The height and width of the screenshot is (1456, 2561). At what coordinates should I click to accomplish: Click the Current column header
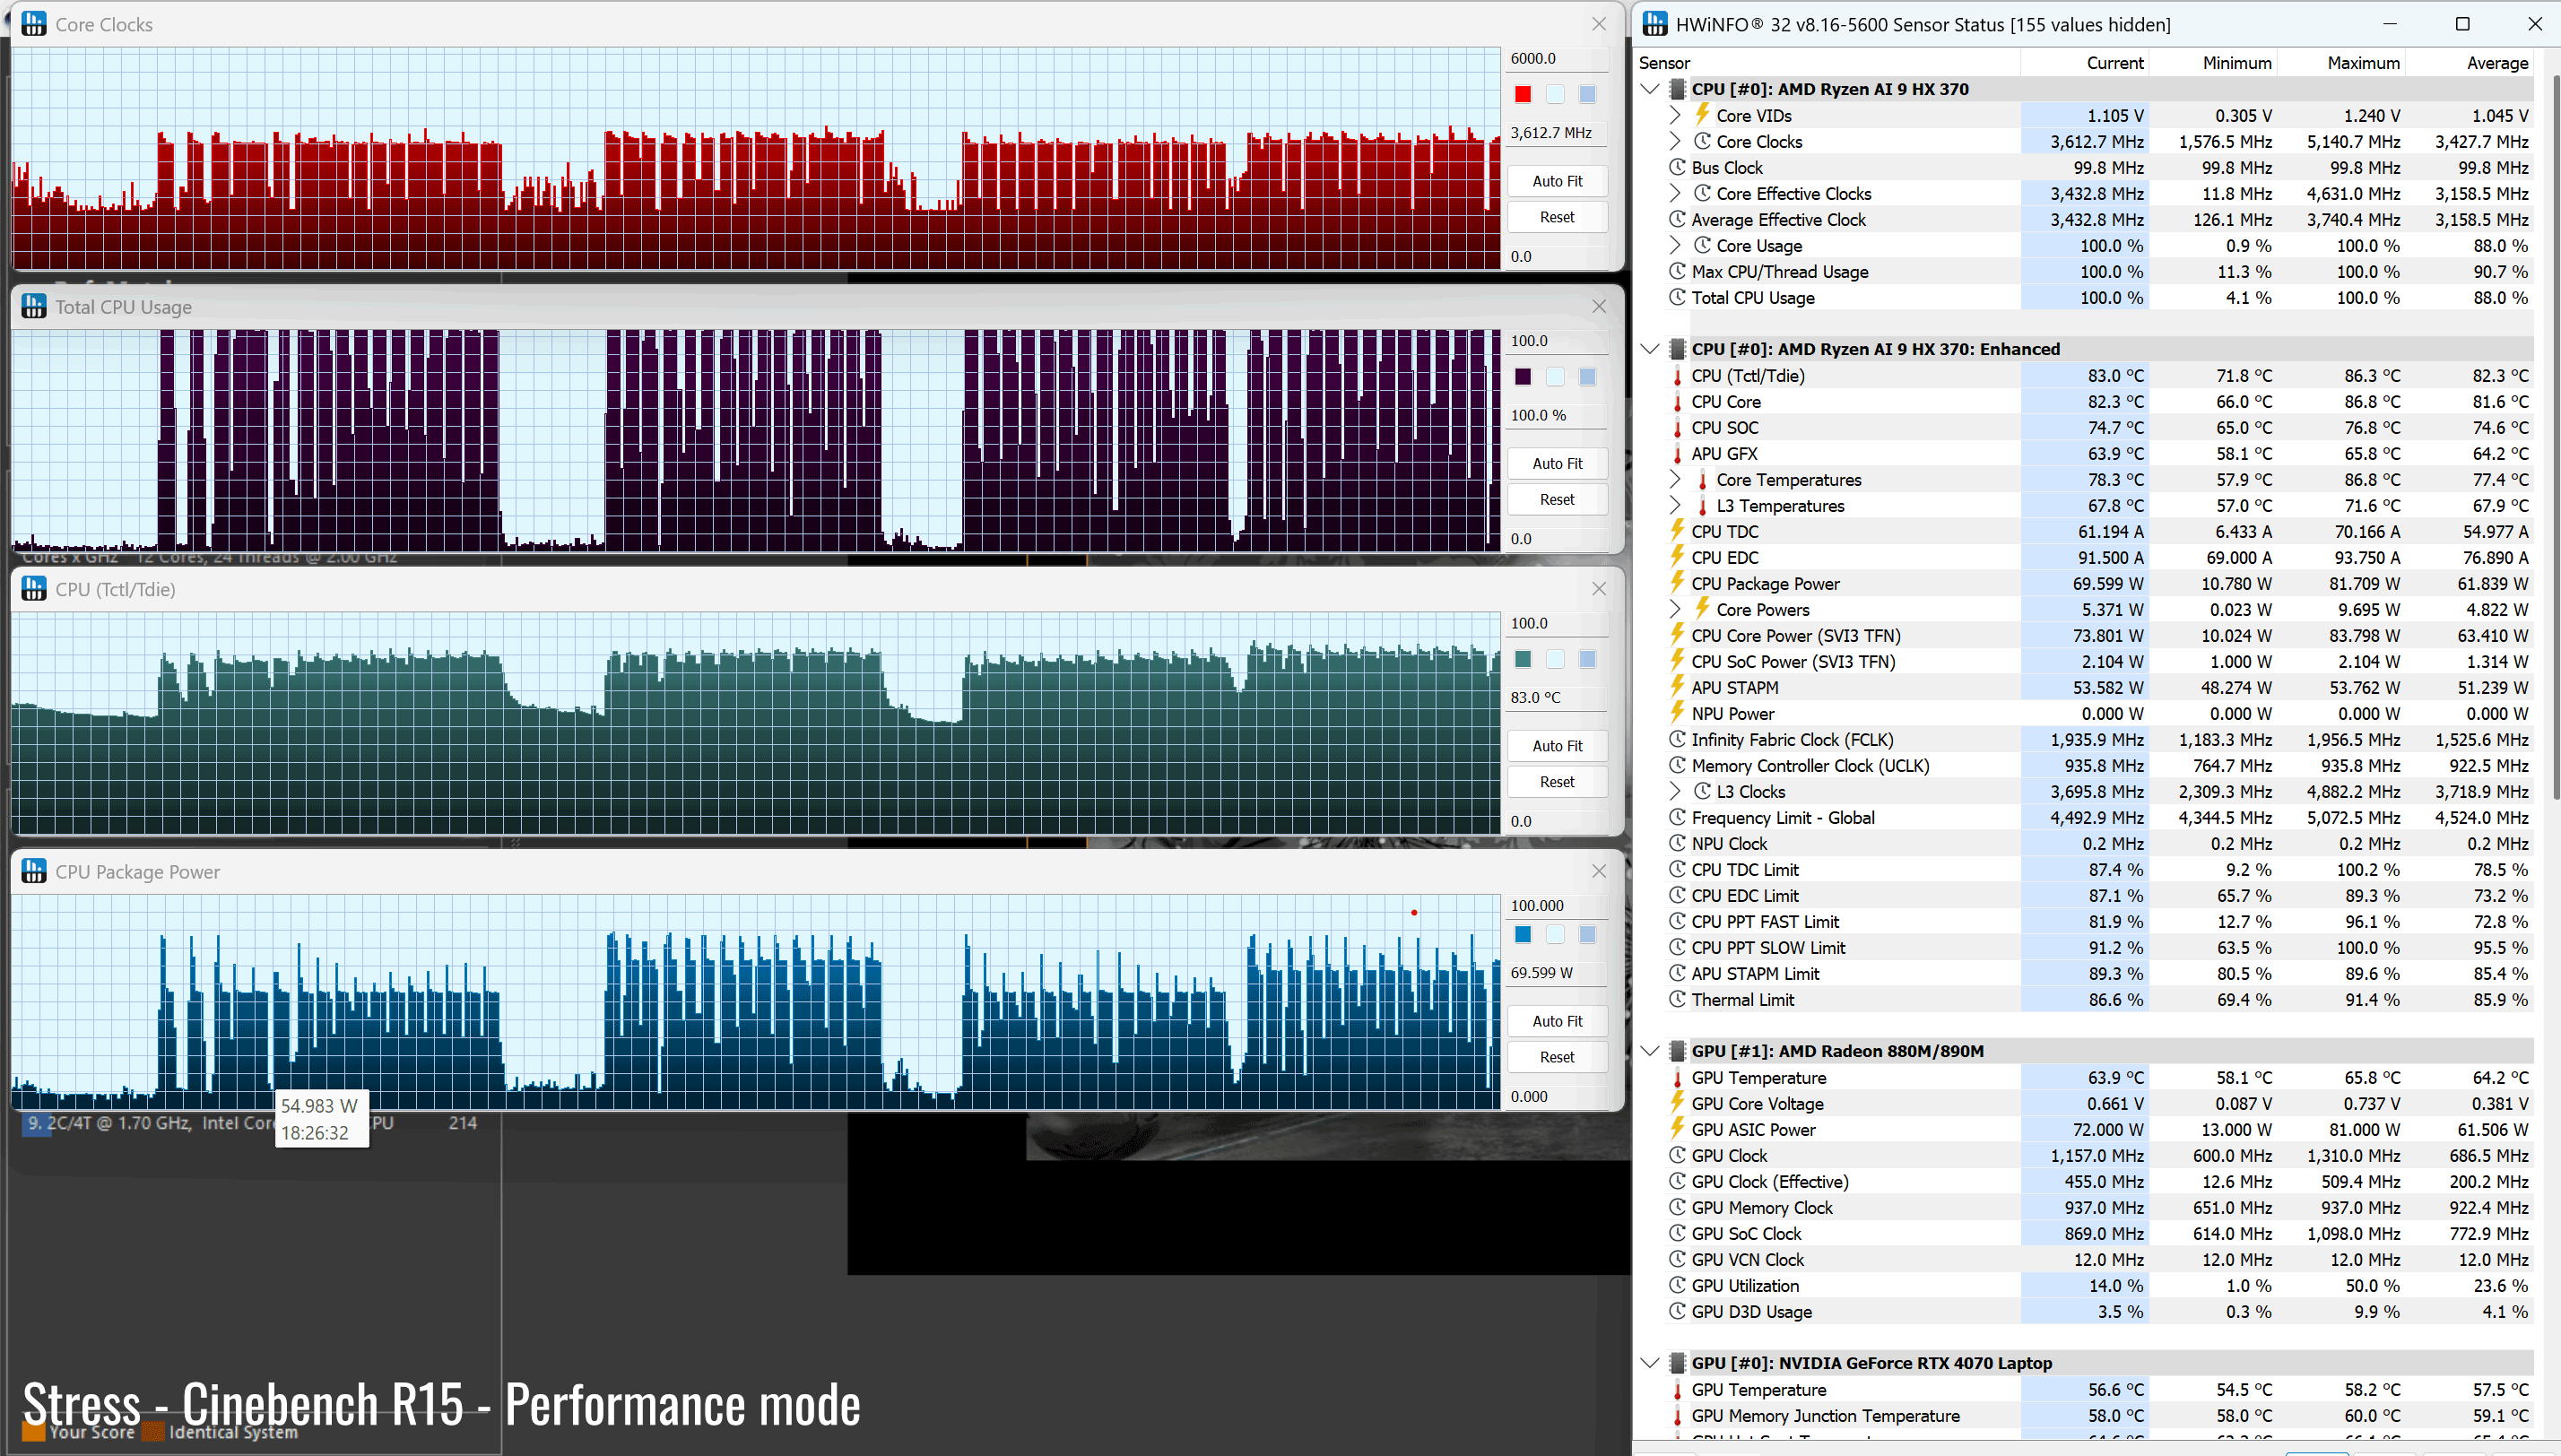click(2084, 63)
